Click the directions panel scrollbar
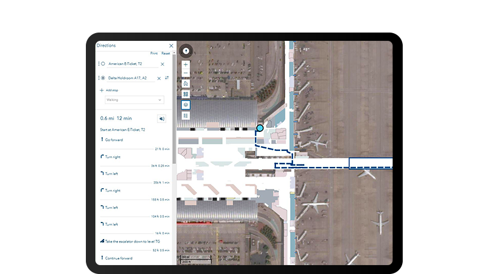 click(x=174, y=107)
